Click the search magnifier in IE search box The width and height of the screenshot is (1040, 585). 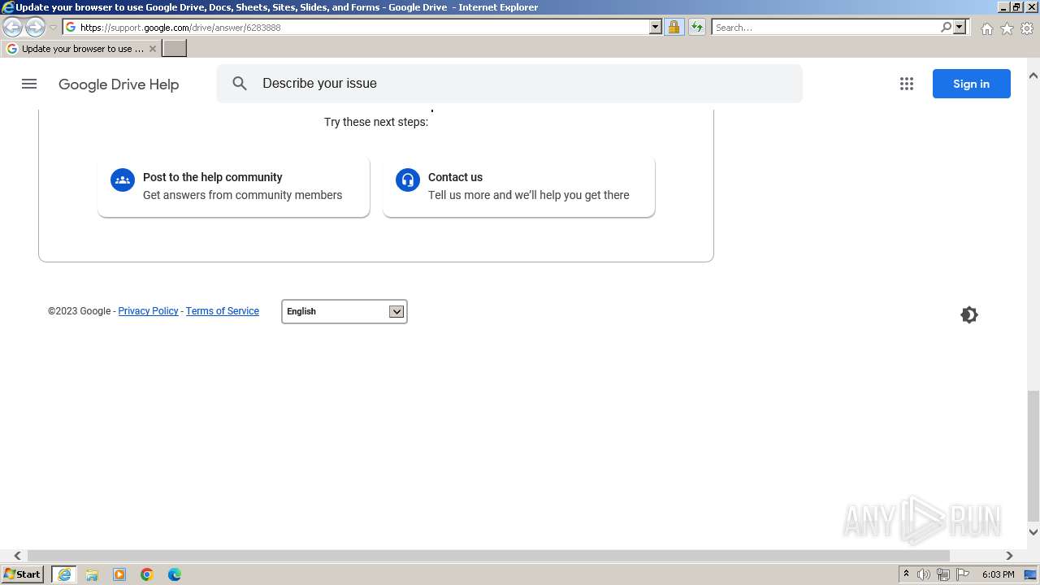pyautogui.click(x=946, y=28)
